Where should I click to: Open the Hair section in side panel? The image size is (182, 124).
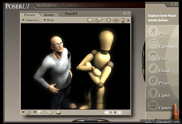[162, 56]
